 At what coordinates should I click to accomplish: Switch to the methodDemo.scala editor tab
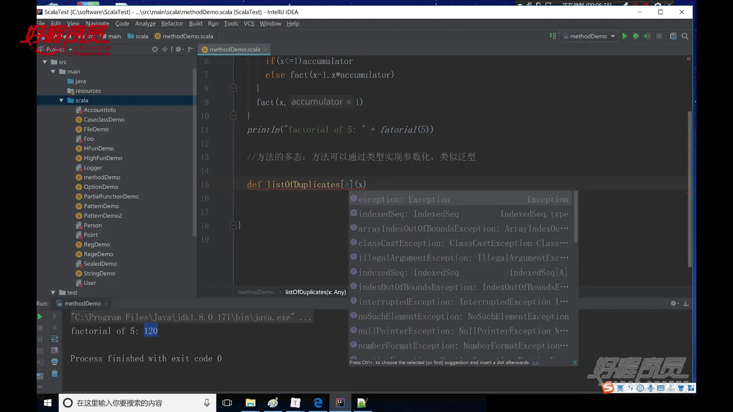235,49
